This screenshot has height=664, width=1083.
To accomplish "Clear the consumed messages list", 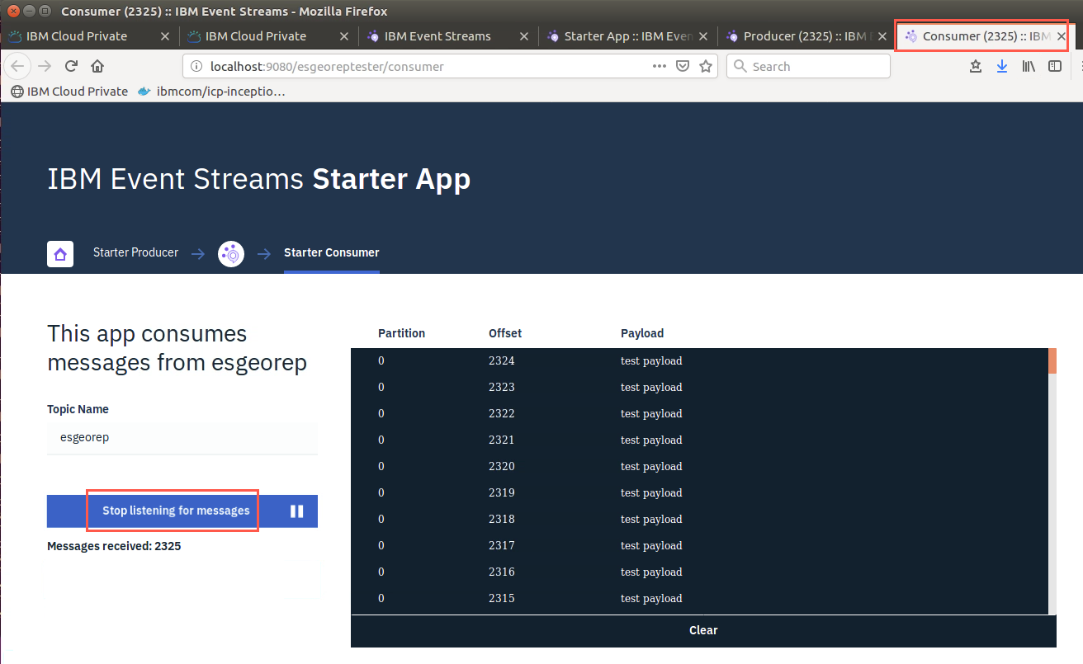I will tap(703, 630).
